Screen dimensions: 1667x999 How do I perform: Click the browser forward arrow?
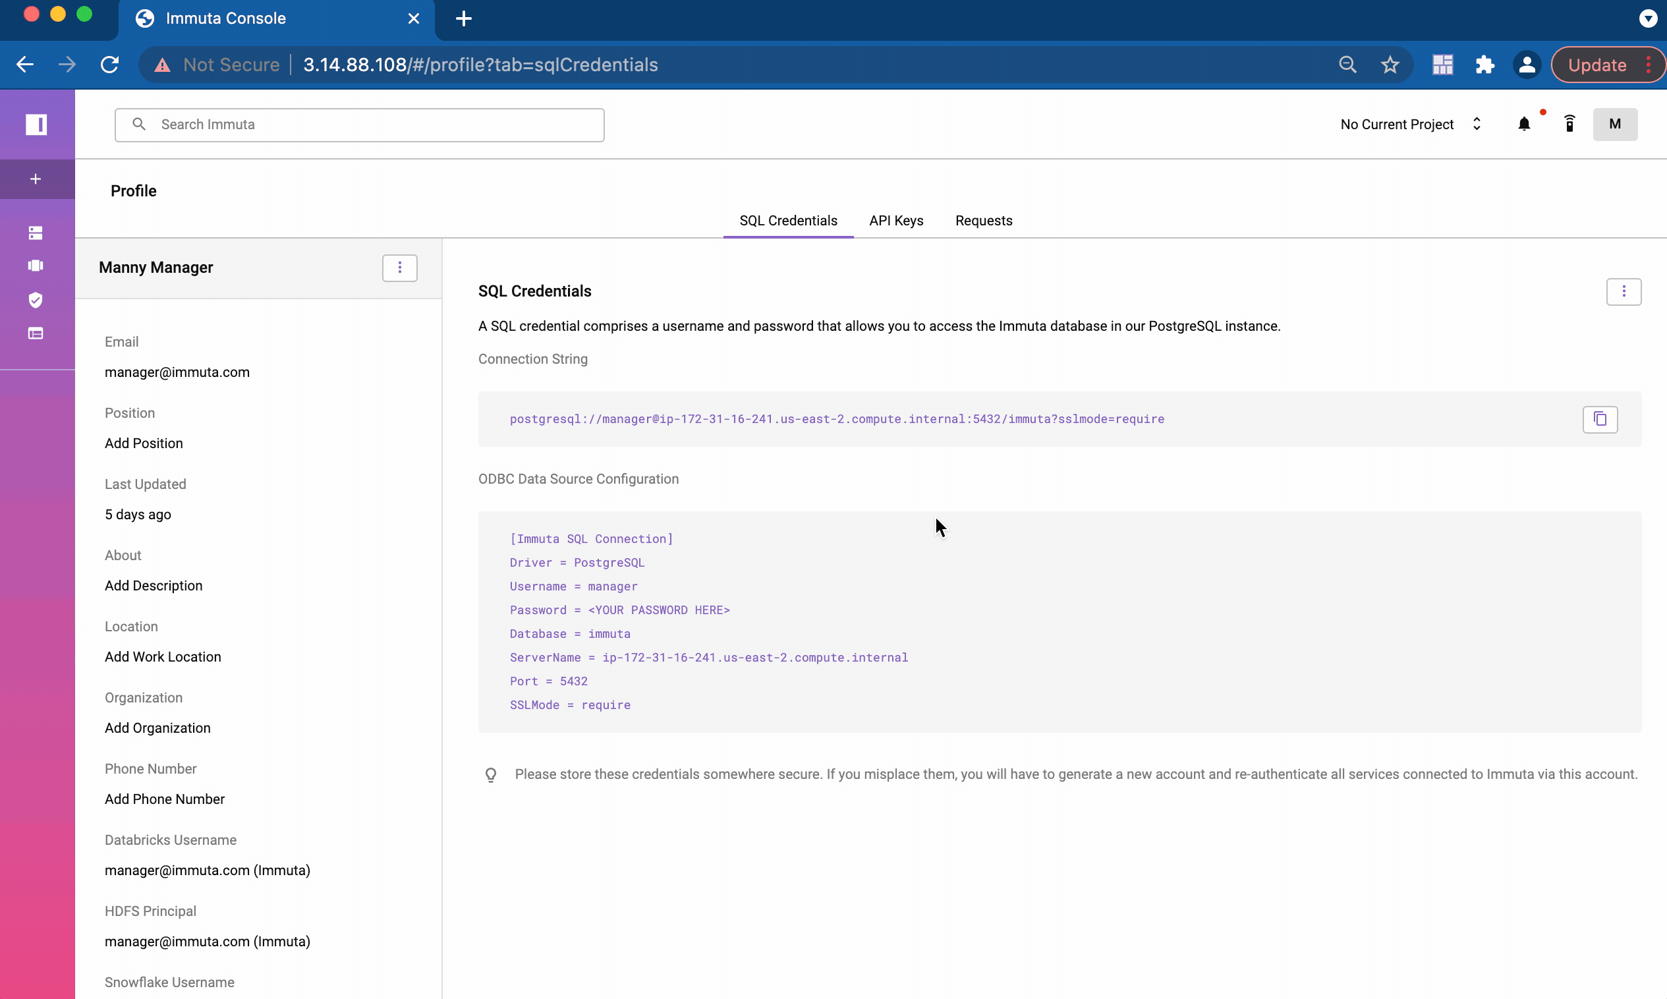pyautogui.click(x=67, y=65)
